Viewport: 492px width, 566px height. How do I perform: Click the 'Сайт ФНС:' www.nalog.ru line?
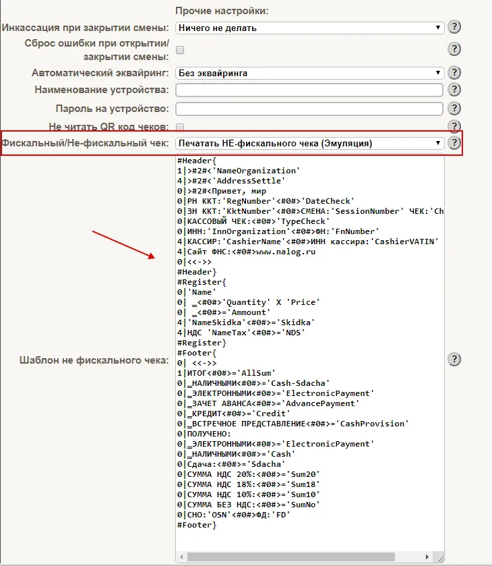[x=247, y=252]
